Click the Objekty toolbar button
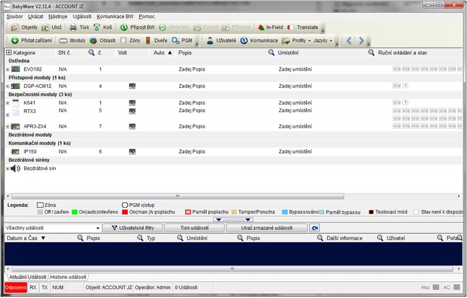The height and width of the screenshot is (298, 467). coord(25,27)
